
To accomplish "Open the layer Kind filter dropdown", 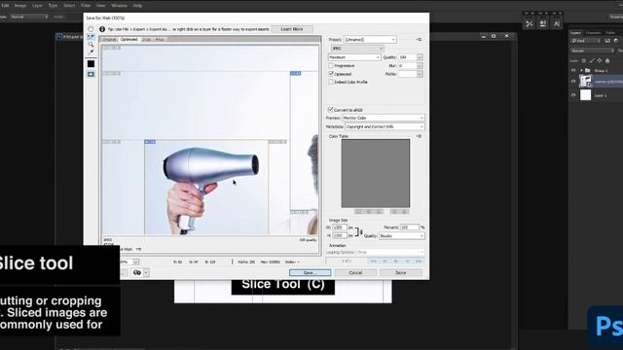I will tap(586, 41).
